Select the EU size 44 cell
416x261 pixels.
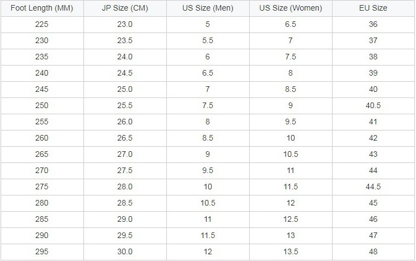coord(373,171)
